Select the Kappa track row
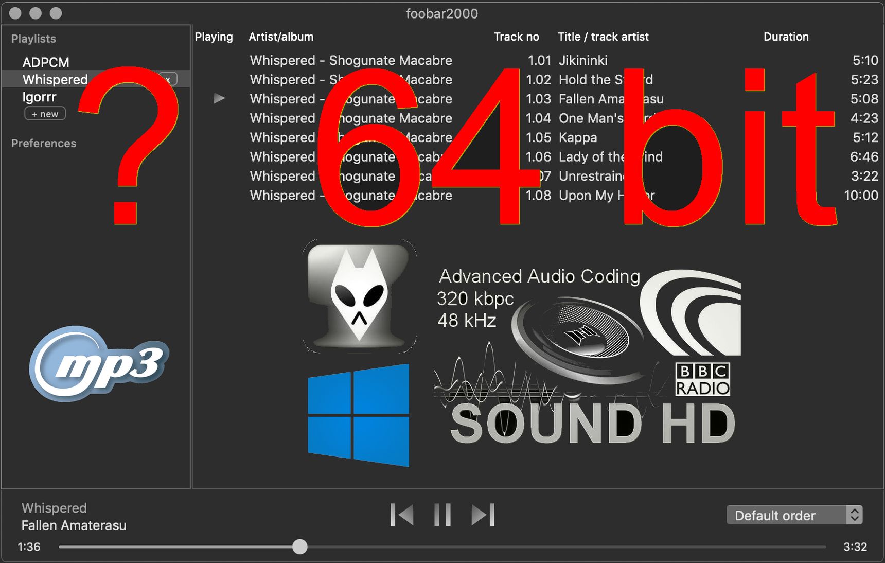This screenshot has height=563, width=885. pyautogui.click(x=537, y=137)
